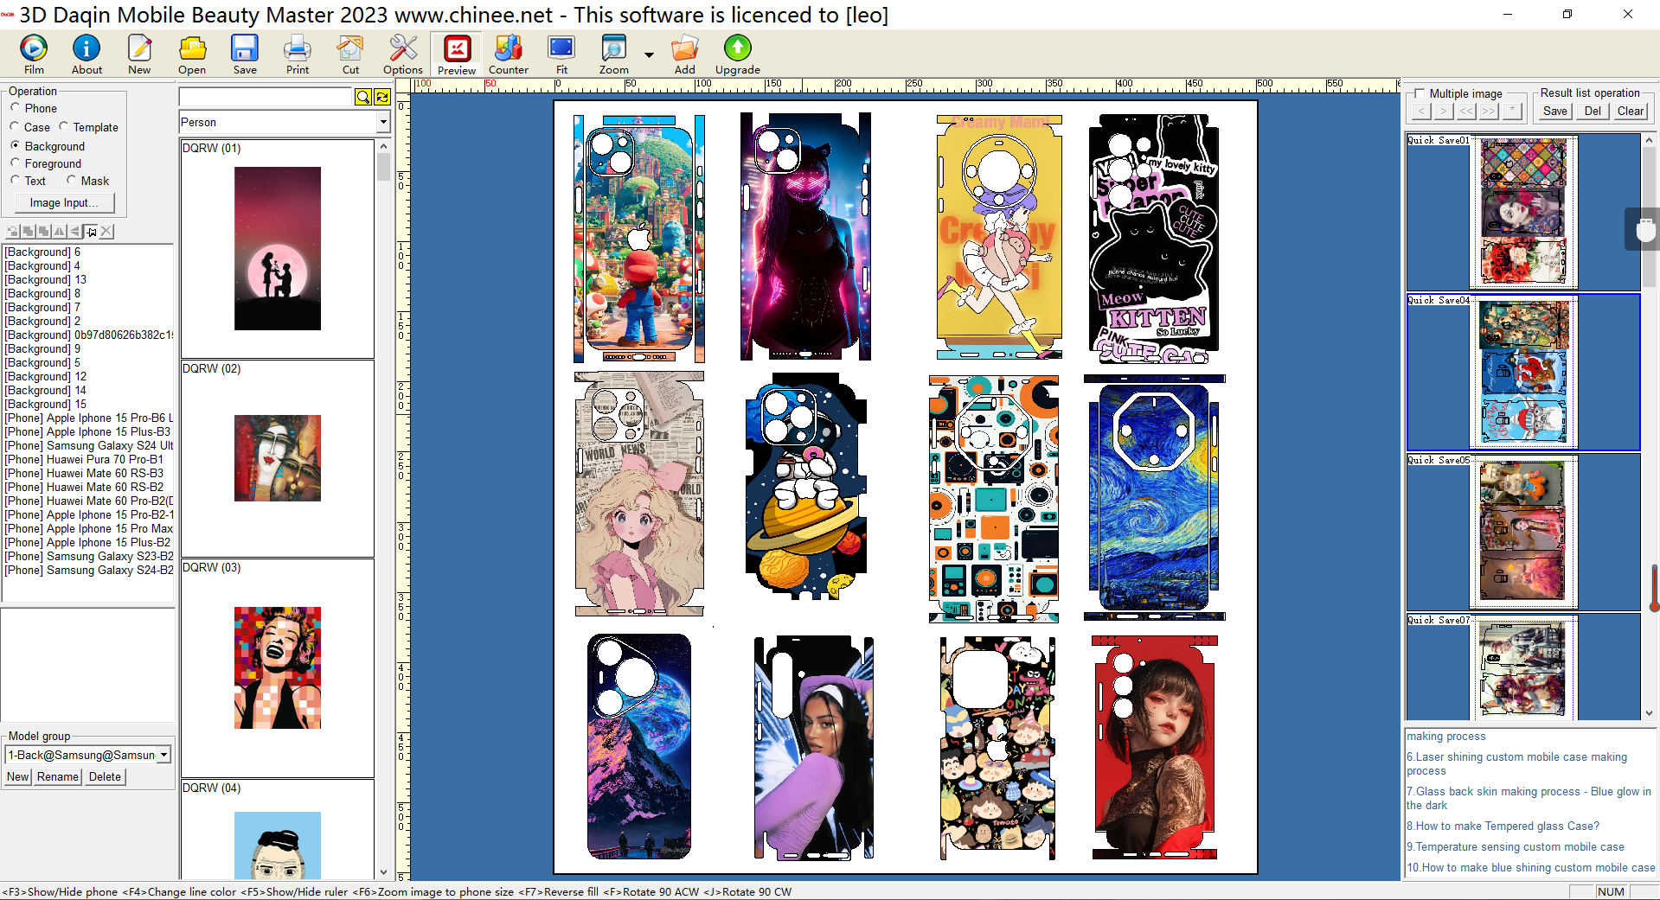Create a New project from toolbar
This screenshot has height=900, width=1660.
click(x=139, y=54)
